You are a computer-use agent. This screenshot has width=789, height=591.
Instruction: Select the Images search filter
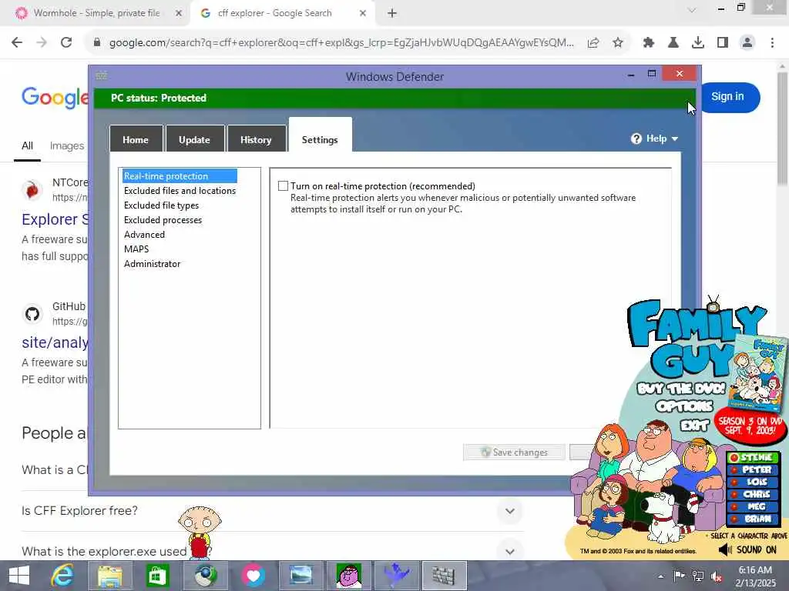[67, 145]
